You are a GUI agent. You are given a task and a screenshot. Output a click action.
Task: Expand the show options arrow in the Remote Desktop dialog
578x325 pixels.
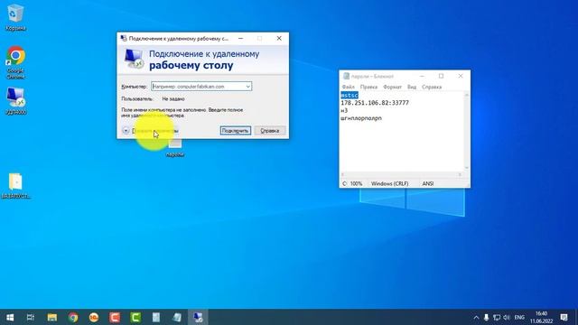pos(126,130)
